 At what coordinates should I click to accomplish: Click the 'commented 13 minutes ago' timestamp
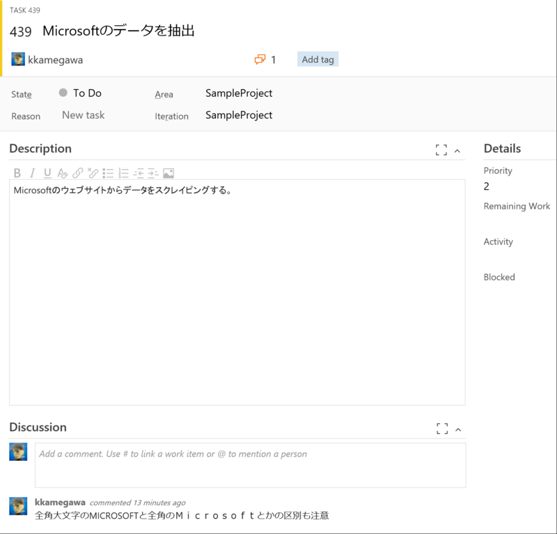[137, 503]
